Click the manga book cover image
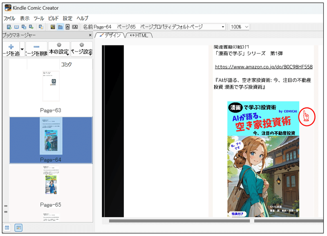The image size is (327, 236). (x=263, y=159)
